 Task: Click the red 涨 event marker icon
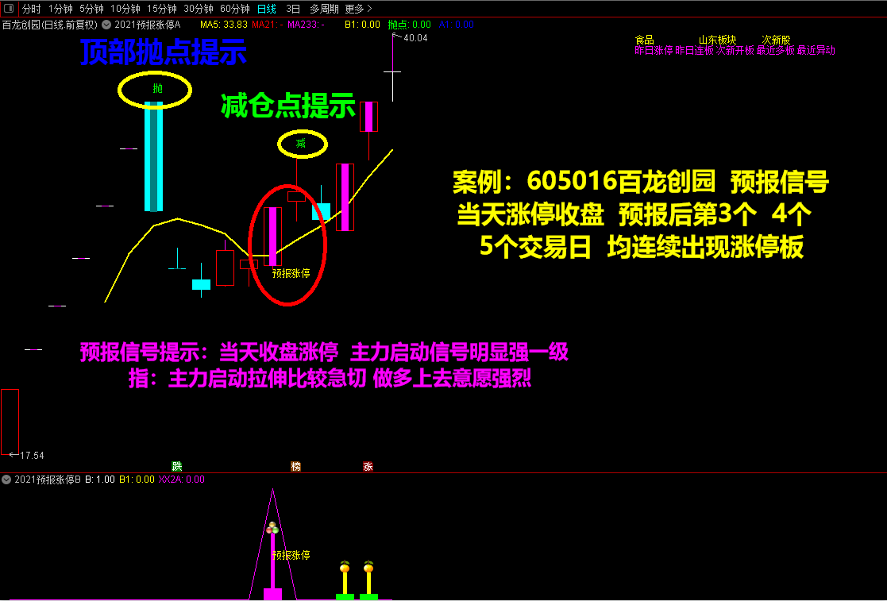(368, 466)
